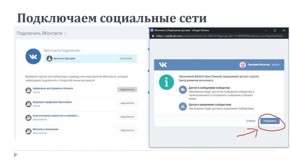
Task: Click the Bitrix24 Open Channels app link
Action: [x=208, y=76]
